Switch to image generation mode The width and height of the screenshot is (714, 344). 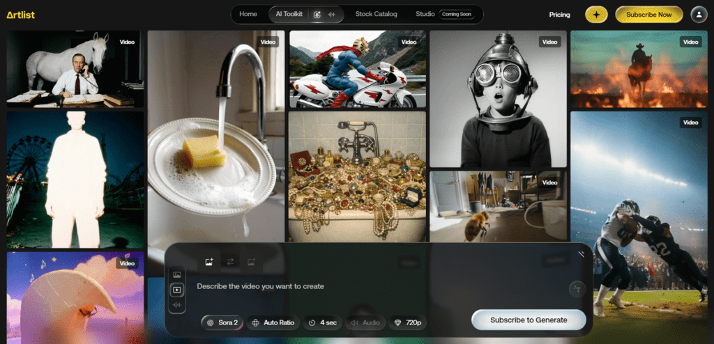177,275
